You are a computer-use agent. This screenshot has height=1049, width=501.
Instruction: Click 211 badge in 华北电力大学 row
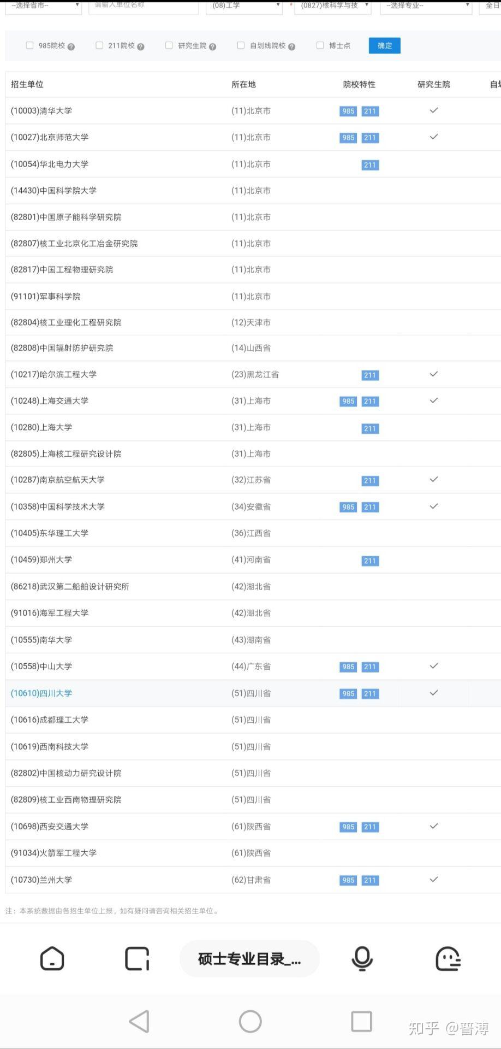tap(370, 164)
